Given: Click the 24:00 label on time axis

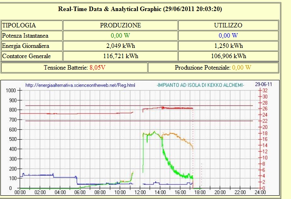Looking at the screenshot, I should tap(260, 192).
